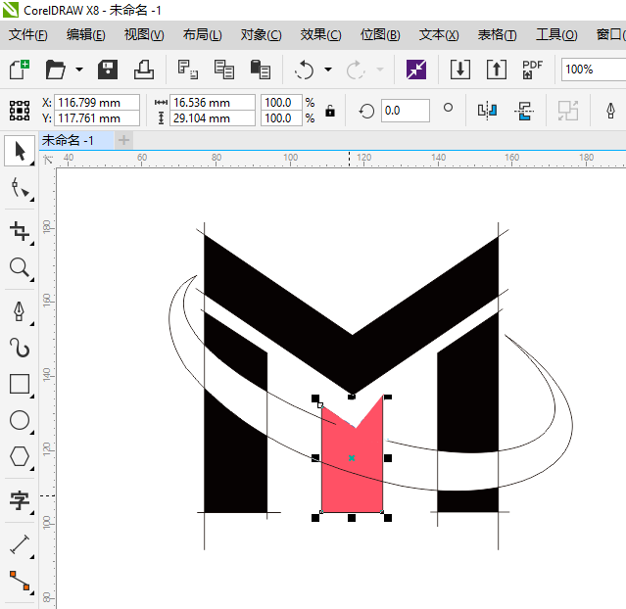Open the zoom level 100% combo box
Image resolution: width=626 pixels, height=609 pixels.
coord(593,70)
